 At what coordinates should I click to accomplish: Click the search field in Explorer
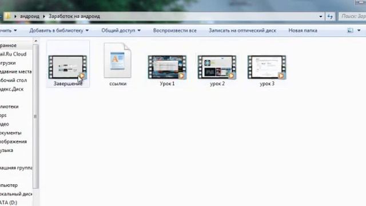click(x=352, y=16)
